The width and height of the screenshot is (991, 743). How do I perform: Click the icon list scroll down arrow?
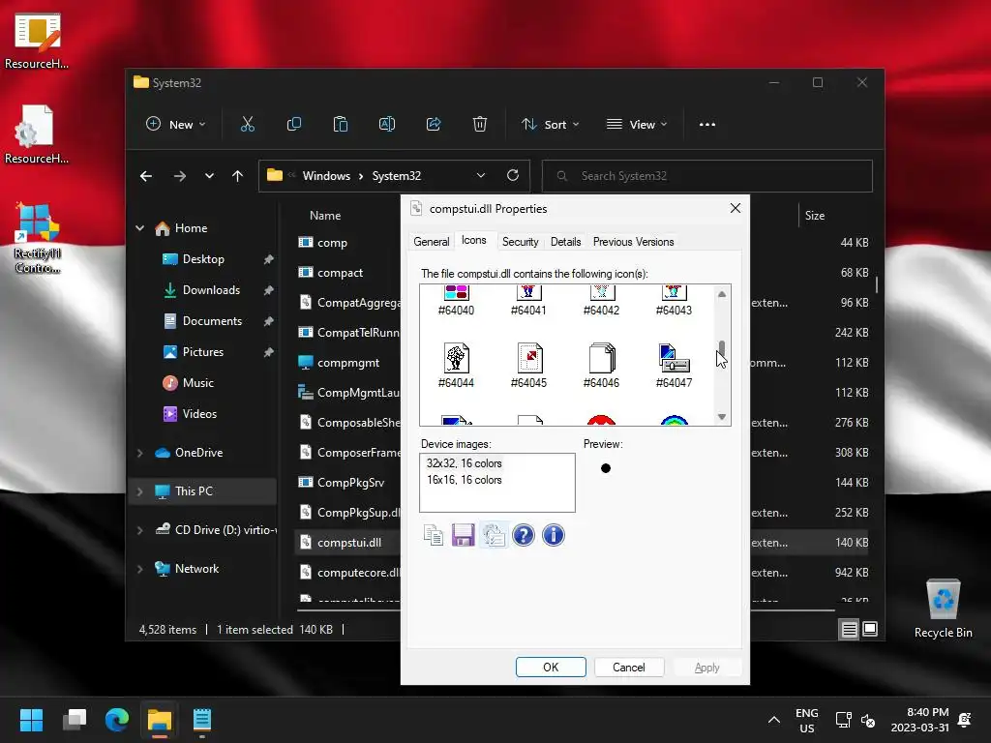pyautogui.click(x=722, y=417)
